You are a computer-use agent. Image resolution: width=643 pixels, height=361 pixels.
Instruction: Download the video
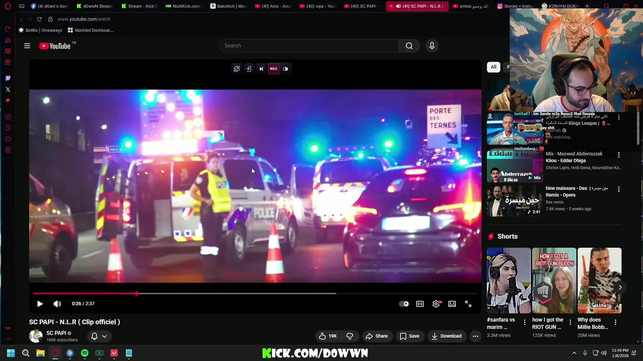447,336
